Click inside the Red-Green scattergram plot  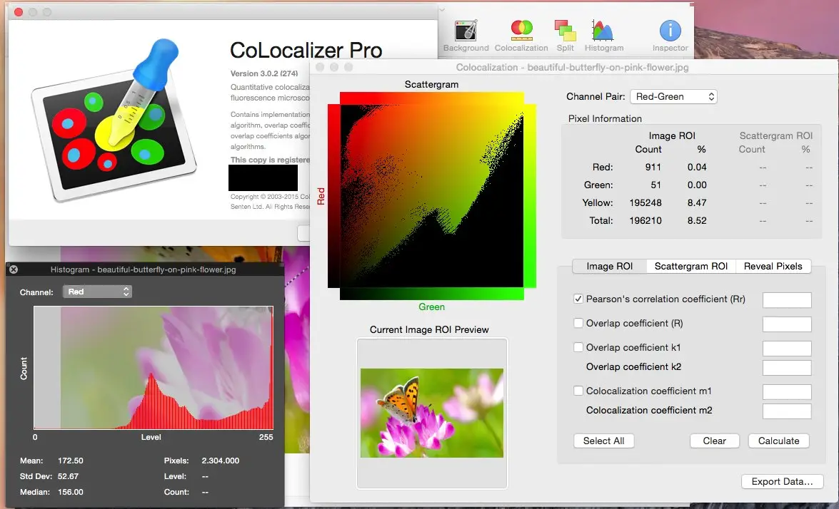tap(432, 196)
